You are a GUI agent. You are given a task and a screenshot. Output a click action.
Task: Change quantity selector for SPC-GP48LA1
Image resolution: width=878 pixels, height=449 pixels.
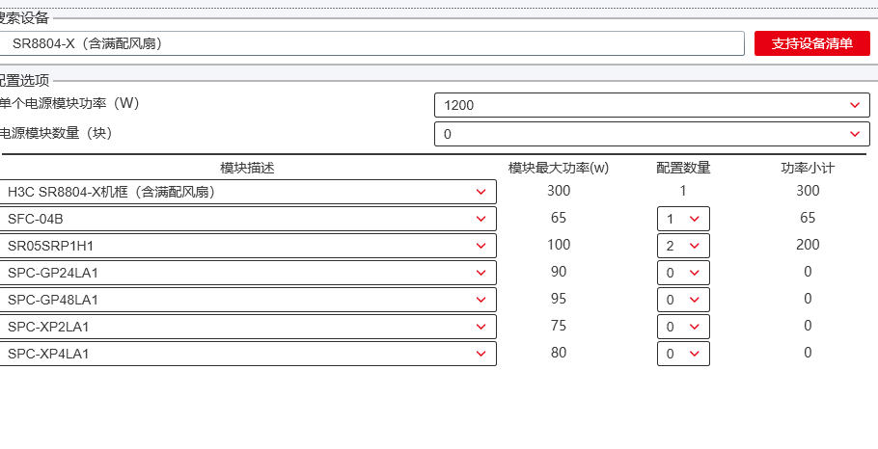683,300
